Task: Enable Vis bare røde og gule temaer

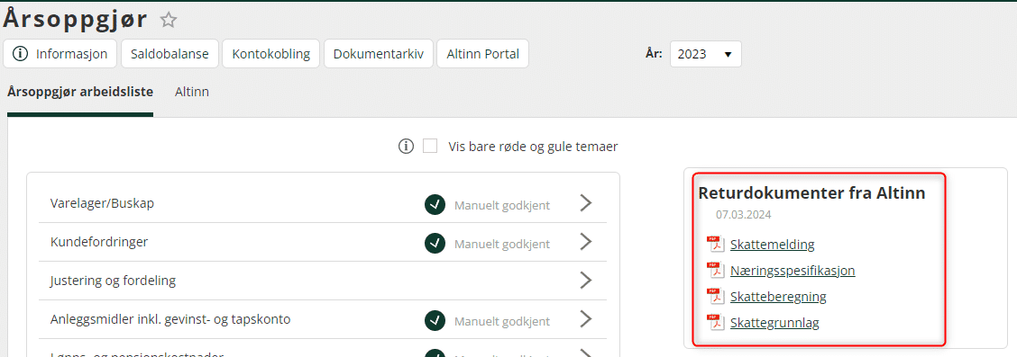Action: 430,147
